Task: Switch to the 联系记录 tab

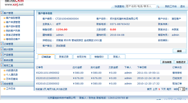Action: [64, 57]
